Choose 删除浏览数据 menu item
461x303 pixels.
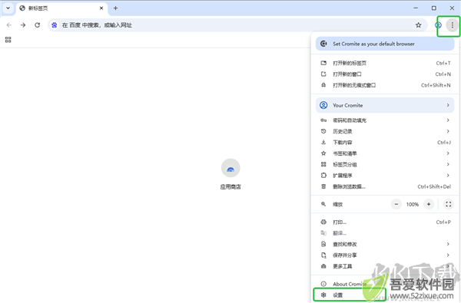coord(385,186)
